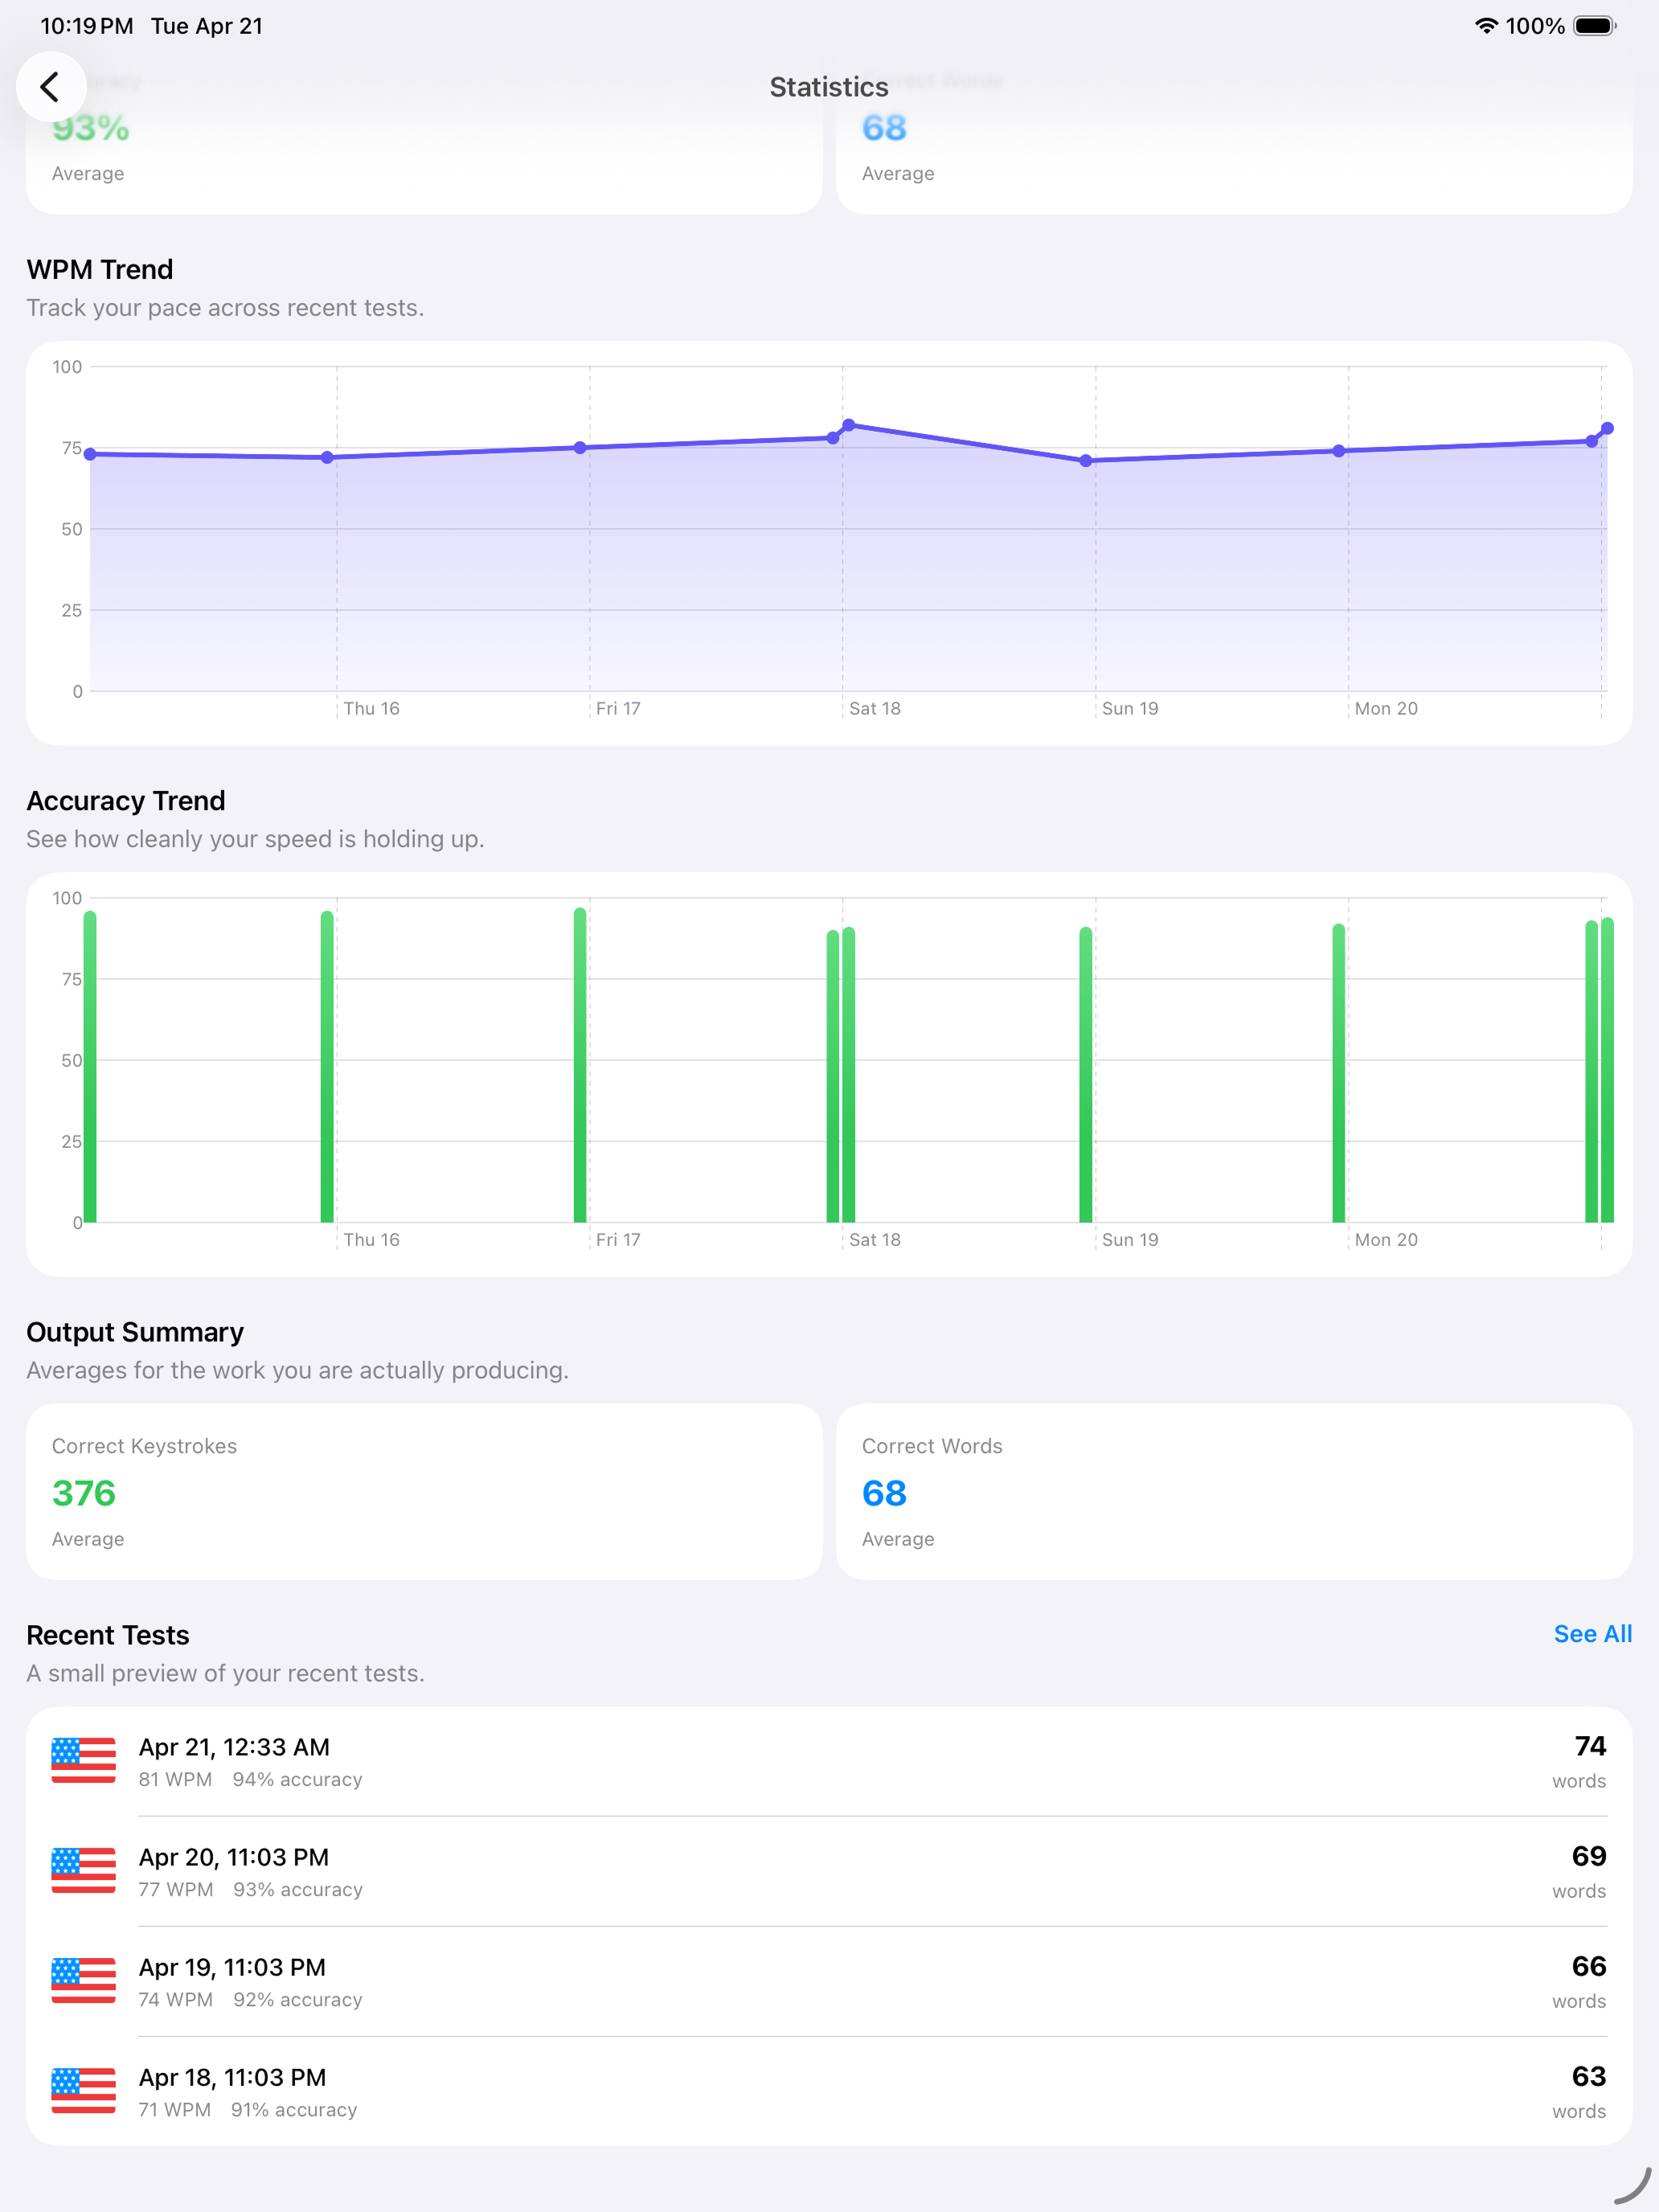
Task: Click the US flag icon for Apr 20 test
Action: 83,1871
